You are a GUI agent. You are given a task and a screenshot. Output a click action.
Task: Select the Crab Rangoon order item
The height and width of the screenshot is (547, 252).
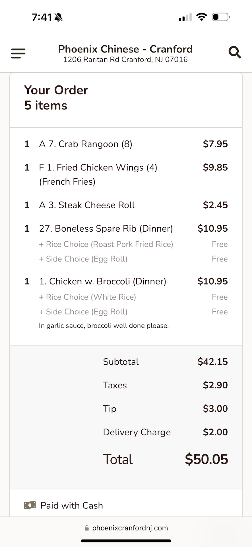86,144
